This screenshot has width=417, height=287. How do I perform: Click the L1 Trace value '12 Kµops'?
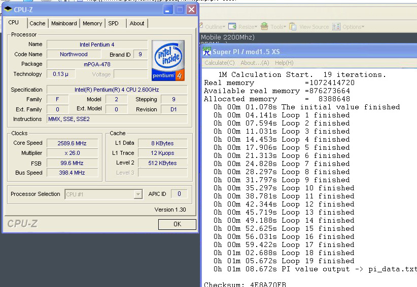tap(162, 153)
